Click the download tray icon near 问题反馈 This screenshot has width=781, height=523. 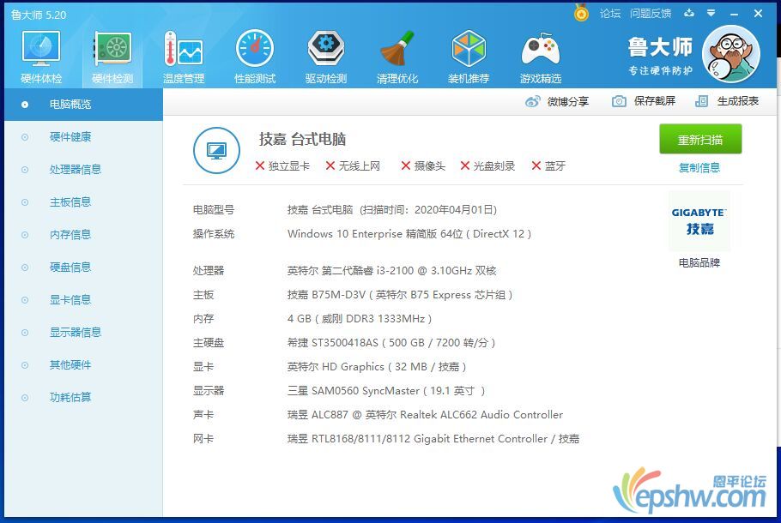689,13
